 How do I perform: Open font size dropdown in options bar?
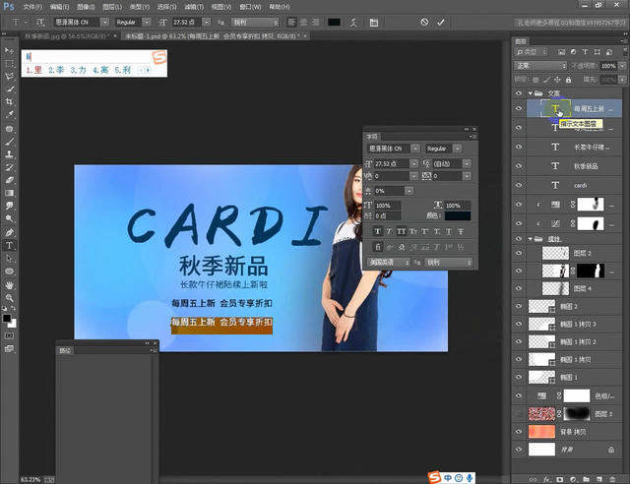[x=206, y=22]
